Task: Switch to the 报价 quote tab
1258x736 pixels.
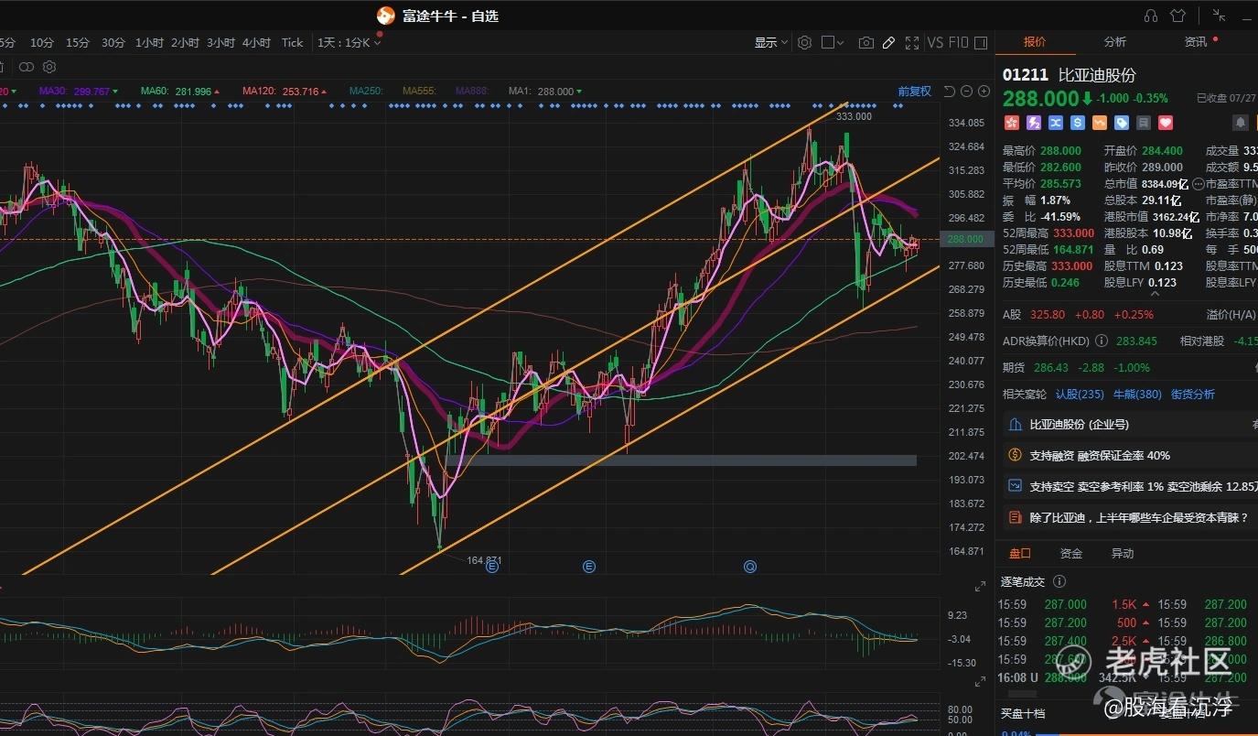Action: pyautogui.click(x=1035, y=42)
